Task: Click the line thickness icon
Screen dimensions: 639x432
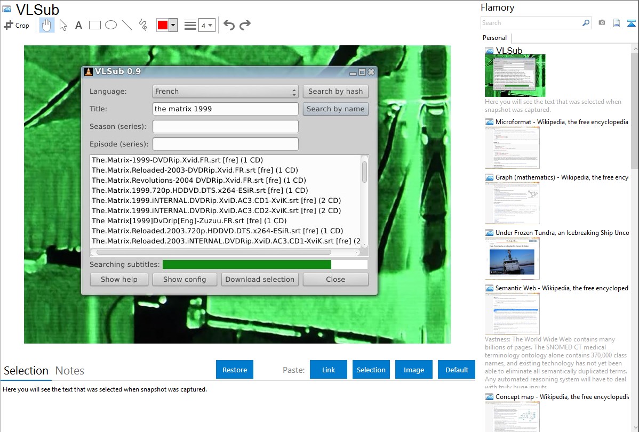Action: pyautogui.click(x=190, y=25)
